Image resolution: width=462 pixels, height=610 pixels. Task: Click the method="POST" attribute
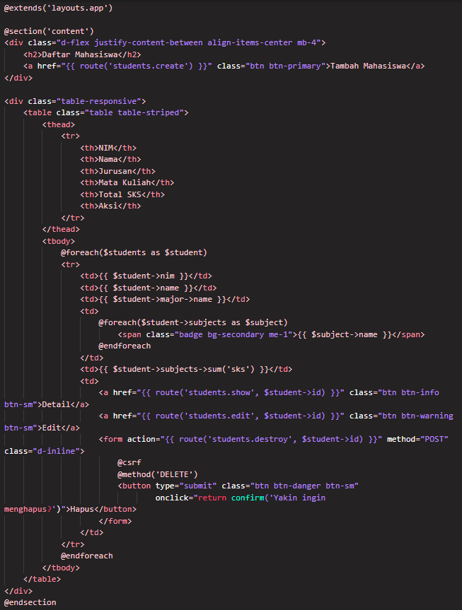(x=417, y=439)
